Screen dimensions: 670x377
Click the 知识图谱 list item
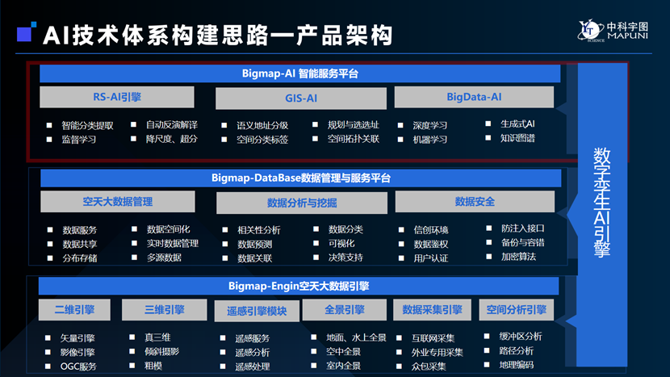[517, 138]
